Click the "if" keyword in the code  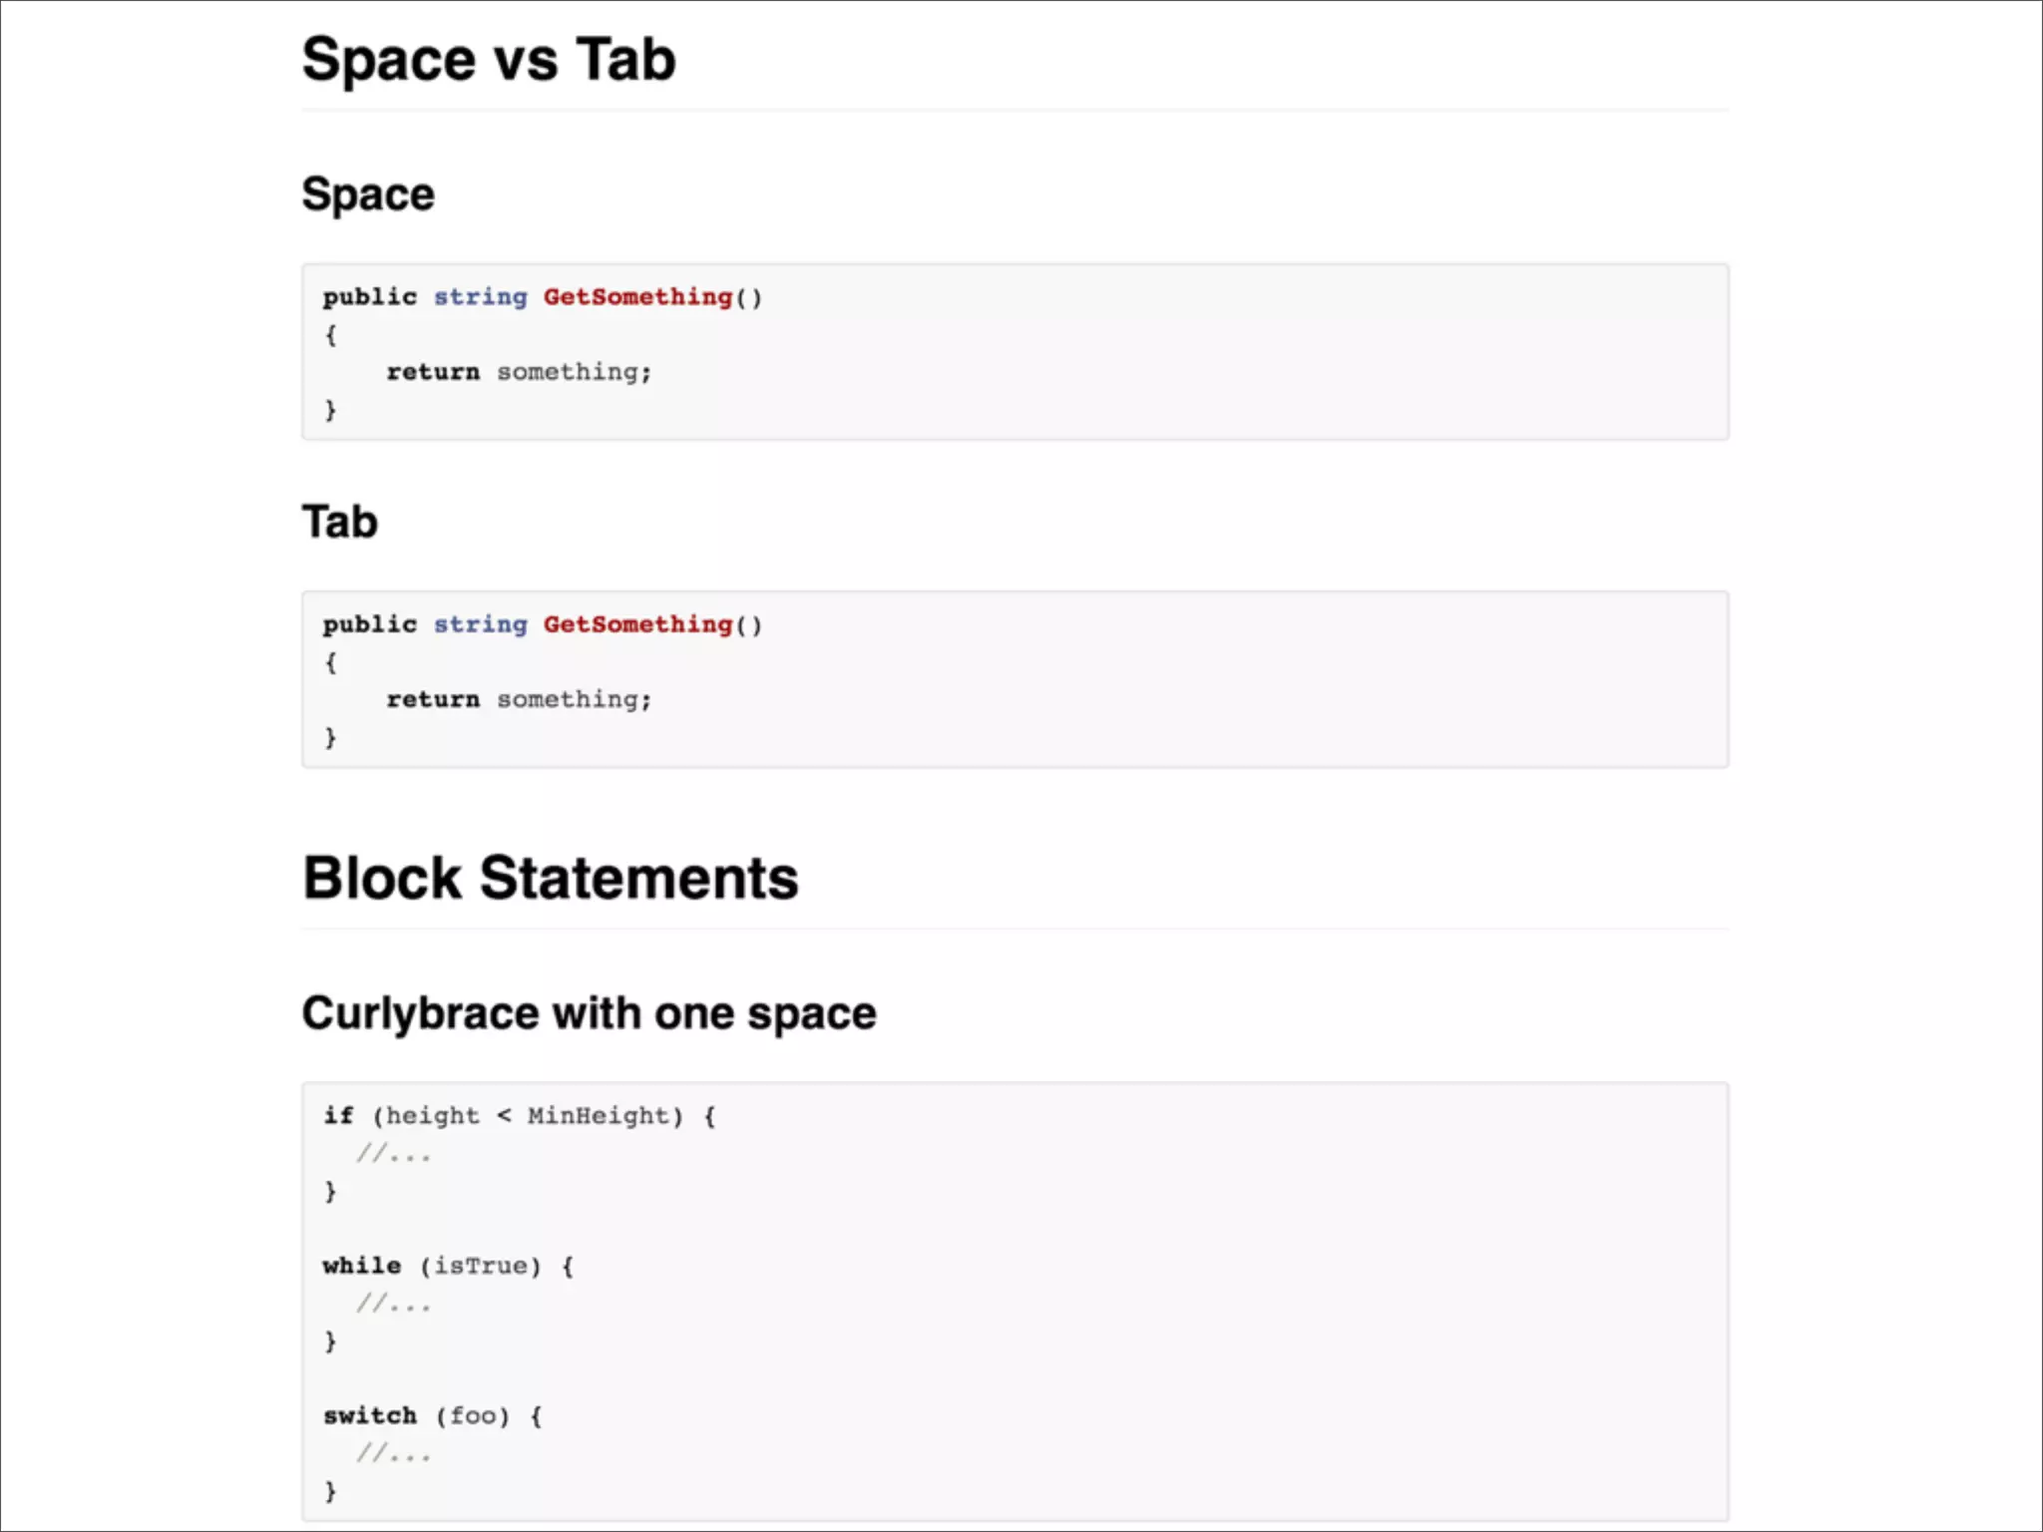click(338, 1115)
